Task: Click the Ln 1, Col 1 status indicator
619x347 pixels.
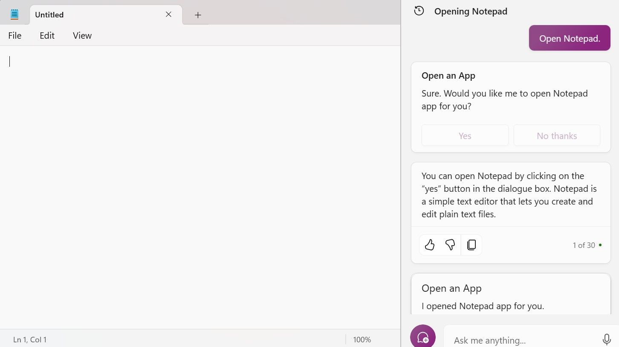Action: coord(30,340)
